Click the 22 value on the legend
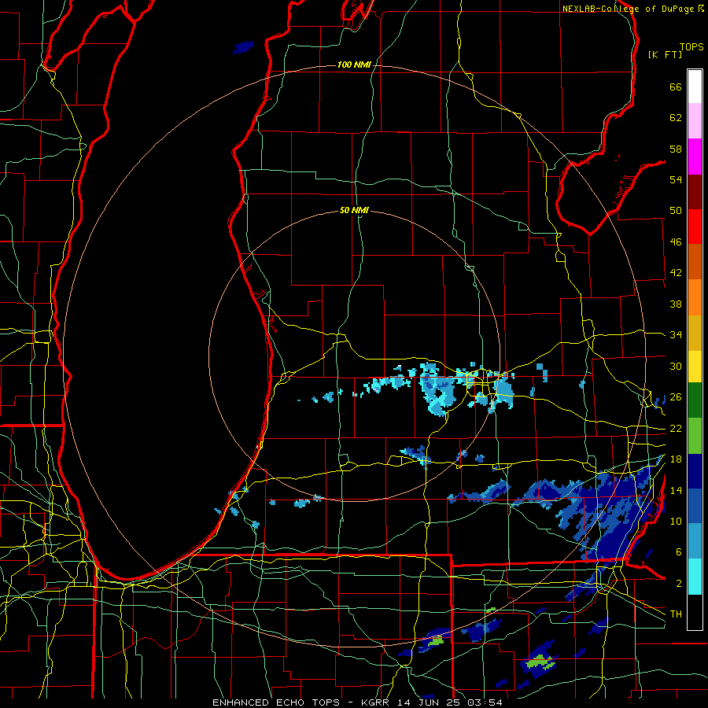 pyautogui.click(x=676, y=428)
